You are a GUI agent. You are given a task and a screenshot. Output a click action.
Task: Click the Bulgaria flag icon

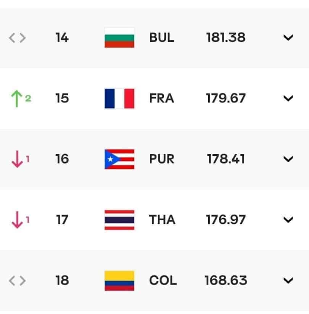coord(120,37)
